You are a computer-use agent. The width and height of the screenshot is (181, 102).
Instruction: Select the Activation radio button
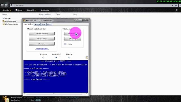point(43,58)
